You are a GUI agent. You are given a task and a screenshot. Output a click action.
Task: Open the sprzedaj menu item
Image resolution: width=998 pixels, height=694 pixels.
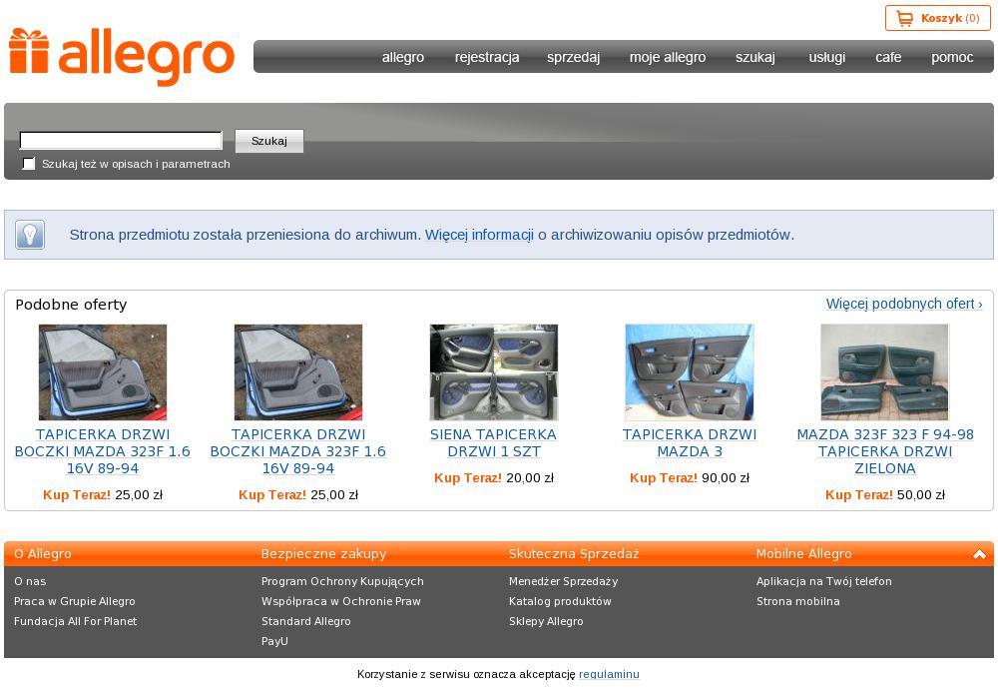click(573, 57)
